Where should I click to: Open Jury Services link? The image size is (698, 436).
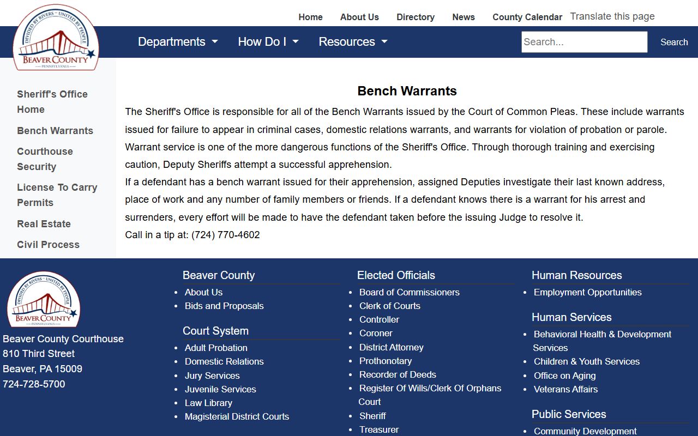point(212,376)
